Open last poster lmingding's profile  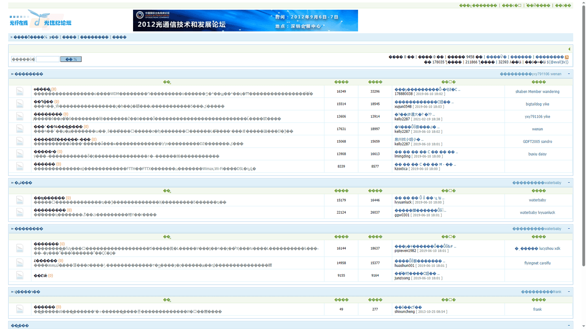pos(402,156)
